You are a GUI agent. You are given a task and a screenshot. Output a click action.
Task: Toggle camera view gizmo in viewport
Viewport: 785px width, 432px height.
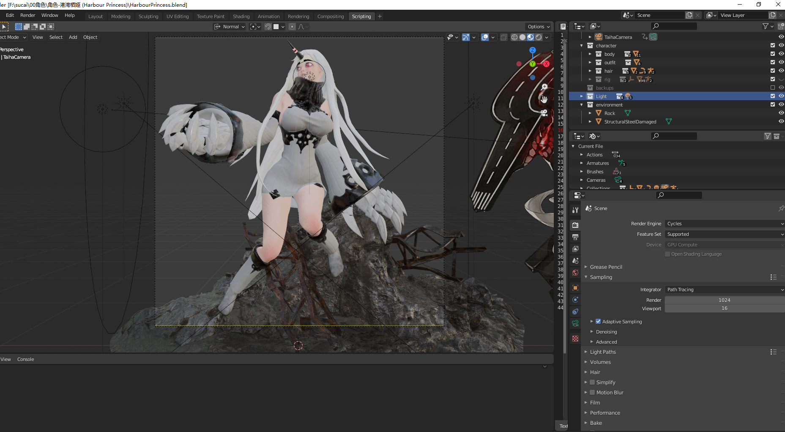tap(544, 113)
